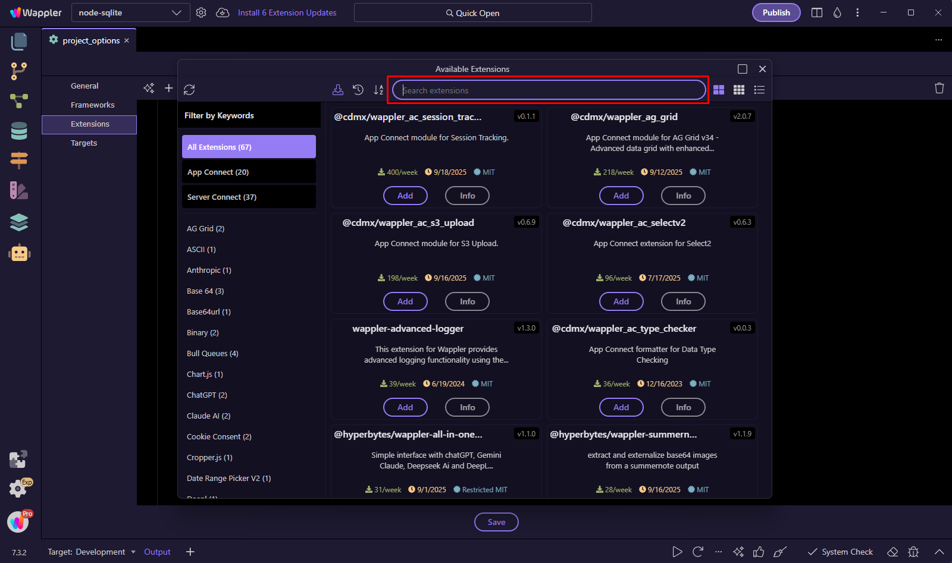This screenshot has height=563, width=952.
Task: Open the Database Manager sidebar icon
Action: click(19, 131)
